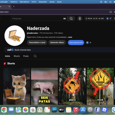Open the vidIQ menu lines beside channel buttons
Screen dimensions: 115x115
coord(90,43)
